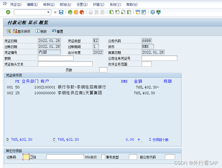Click the 会计年度 field showing 2022
Viewport: 222px width, 168px height.
point(98,52)
